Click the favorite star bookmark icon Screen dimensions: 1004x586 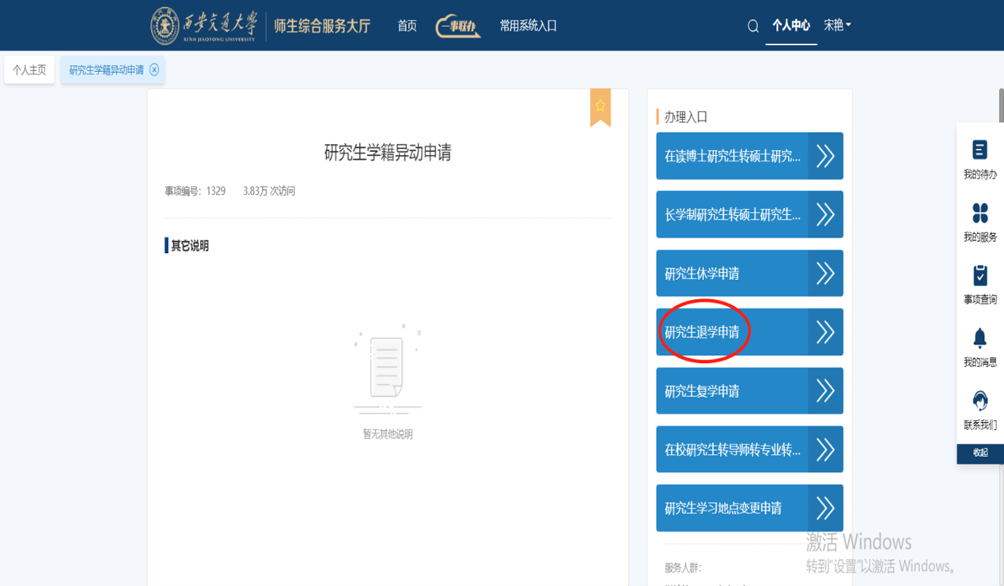click(600, 106)
